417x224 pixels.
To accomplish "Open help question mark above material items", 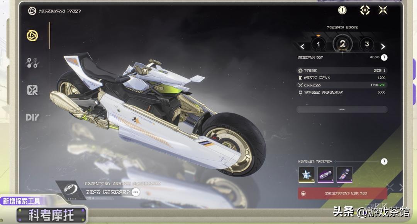I will [x=384, y=162].
